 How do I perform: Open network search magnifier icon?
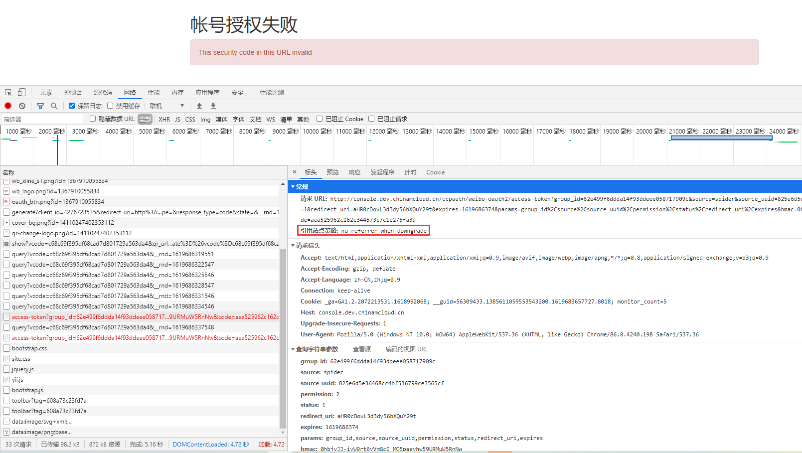[54, 106]
